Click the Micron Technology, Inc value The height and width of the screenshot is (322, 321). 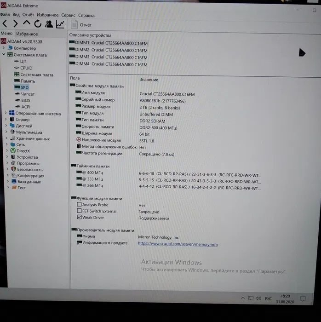pos(159,237)
